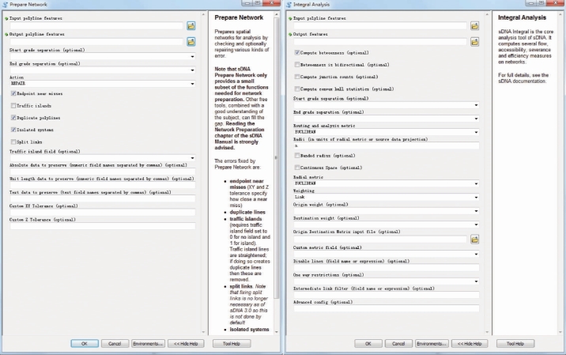Click Prepare Network help panel scrollbar
This screenshot has width=566, height=355.
pyautogui.click(x=277, y=158)
